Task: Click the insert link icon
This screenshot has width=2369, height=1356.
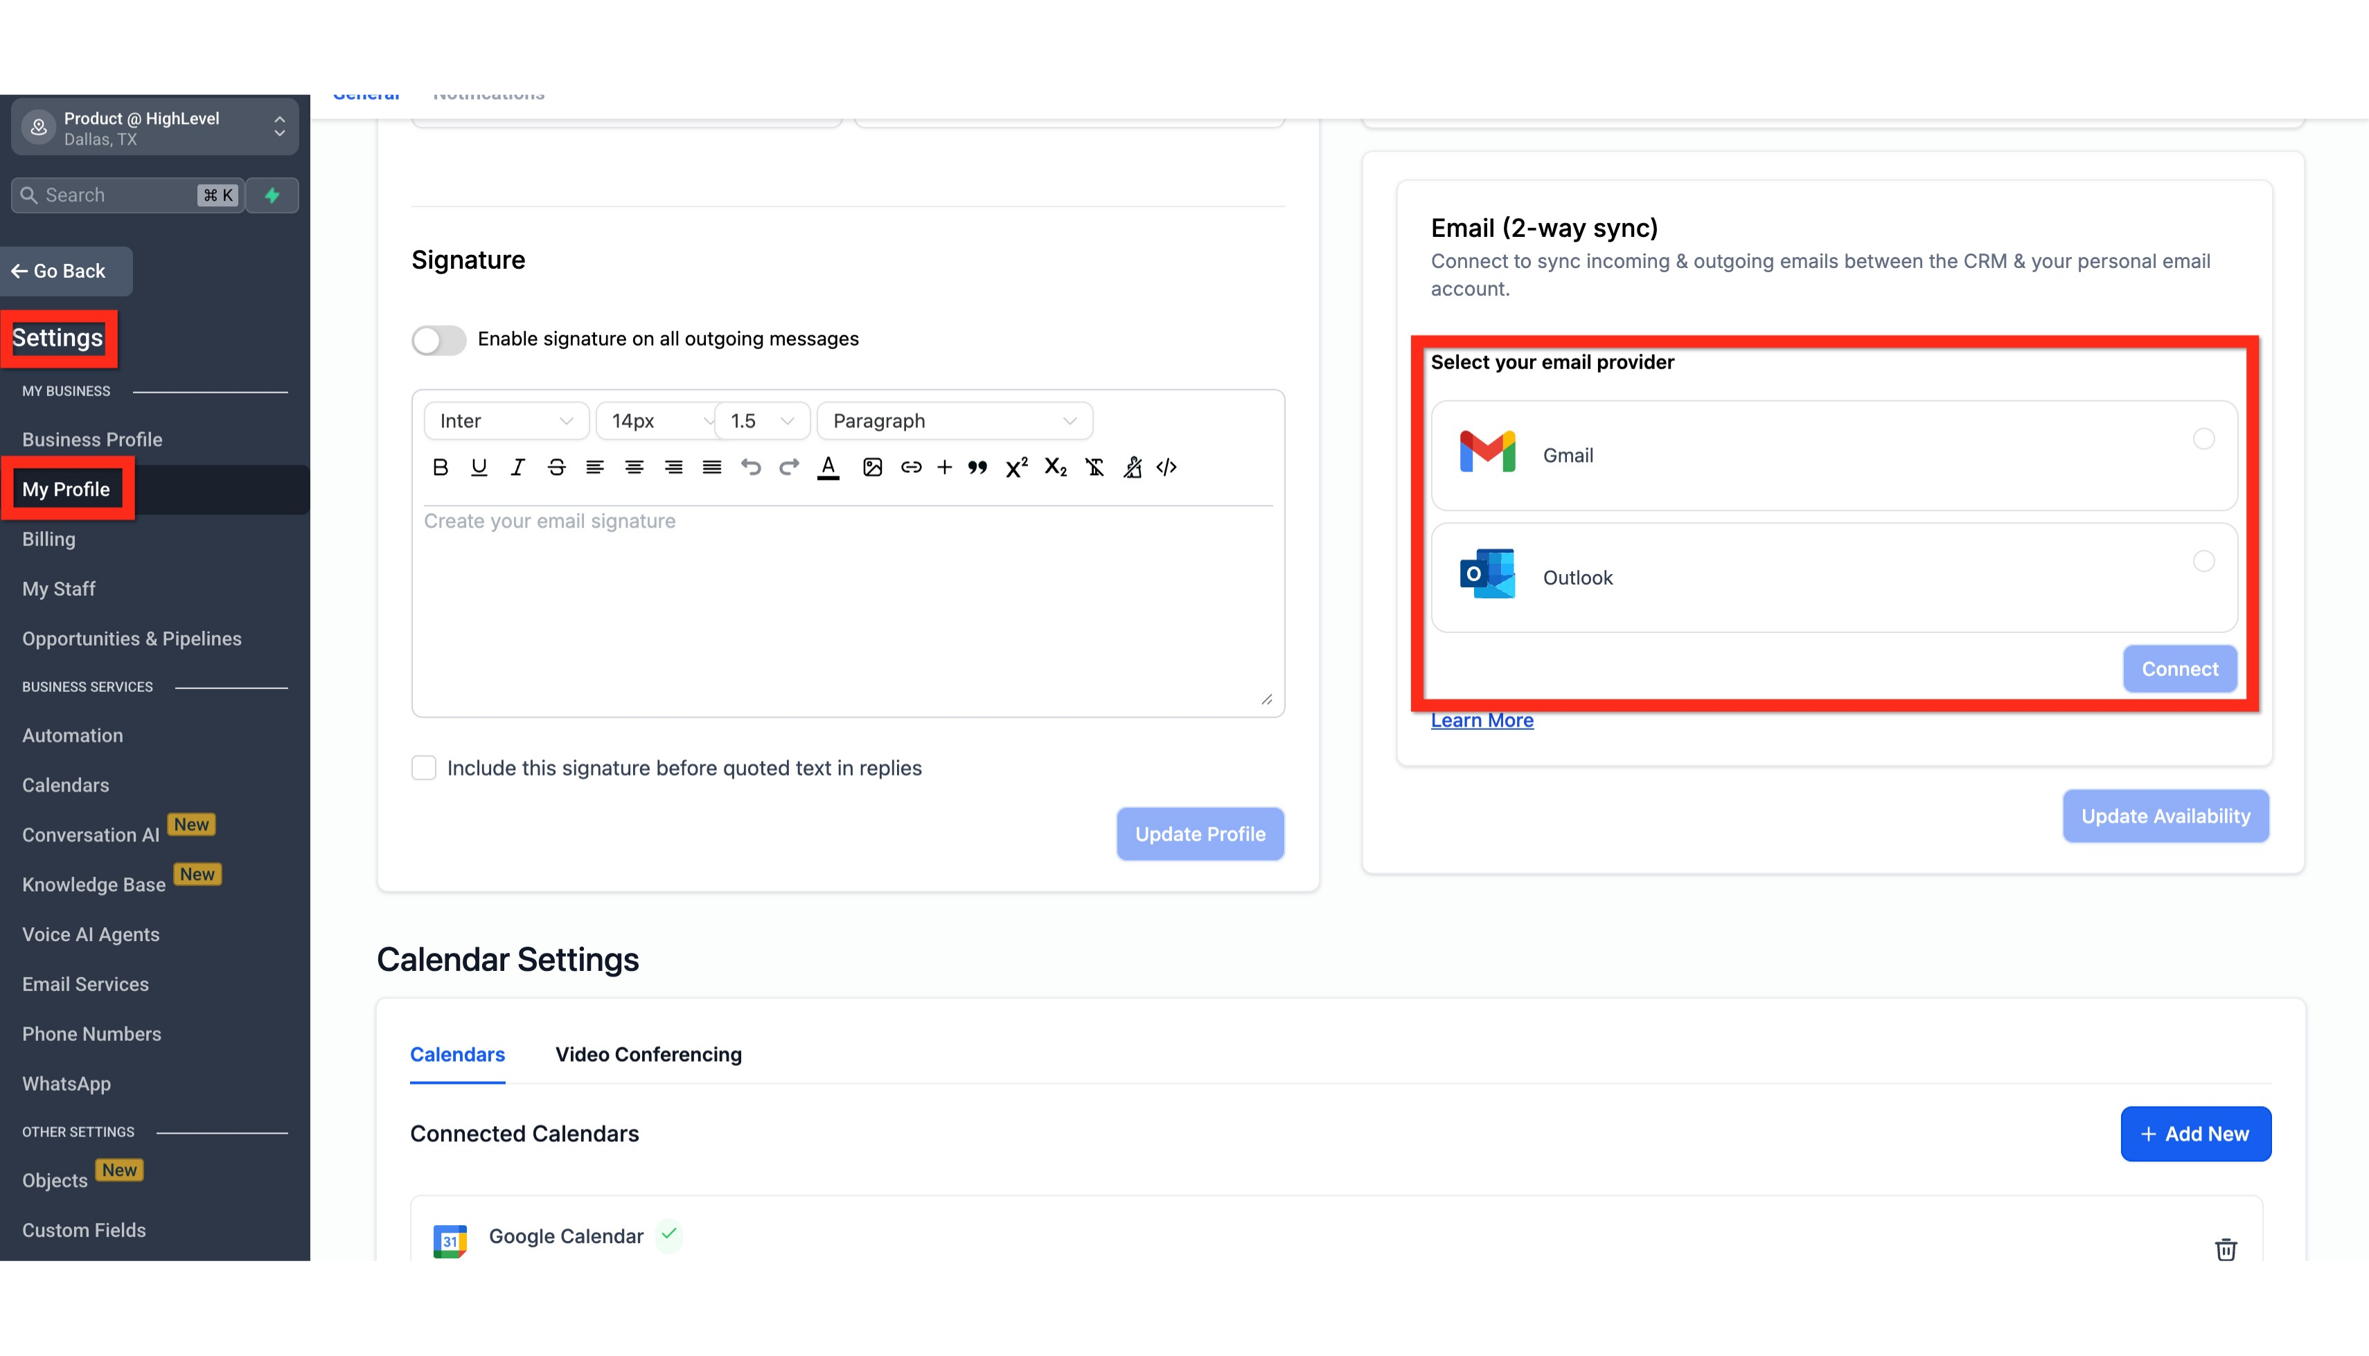Action: click(x=911, y=467)
